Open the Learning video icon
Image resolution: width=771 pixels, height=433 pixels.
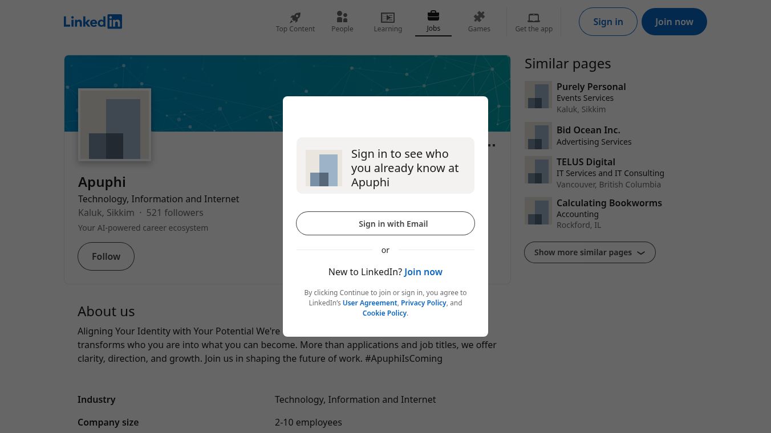pos(388,17)
